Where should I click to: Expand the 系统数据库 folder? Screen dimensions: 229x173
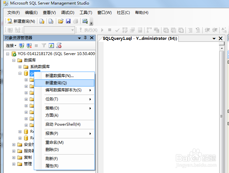(x=20, y=67)
